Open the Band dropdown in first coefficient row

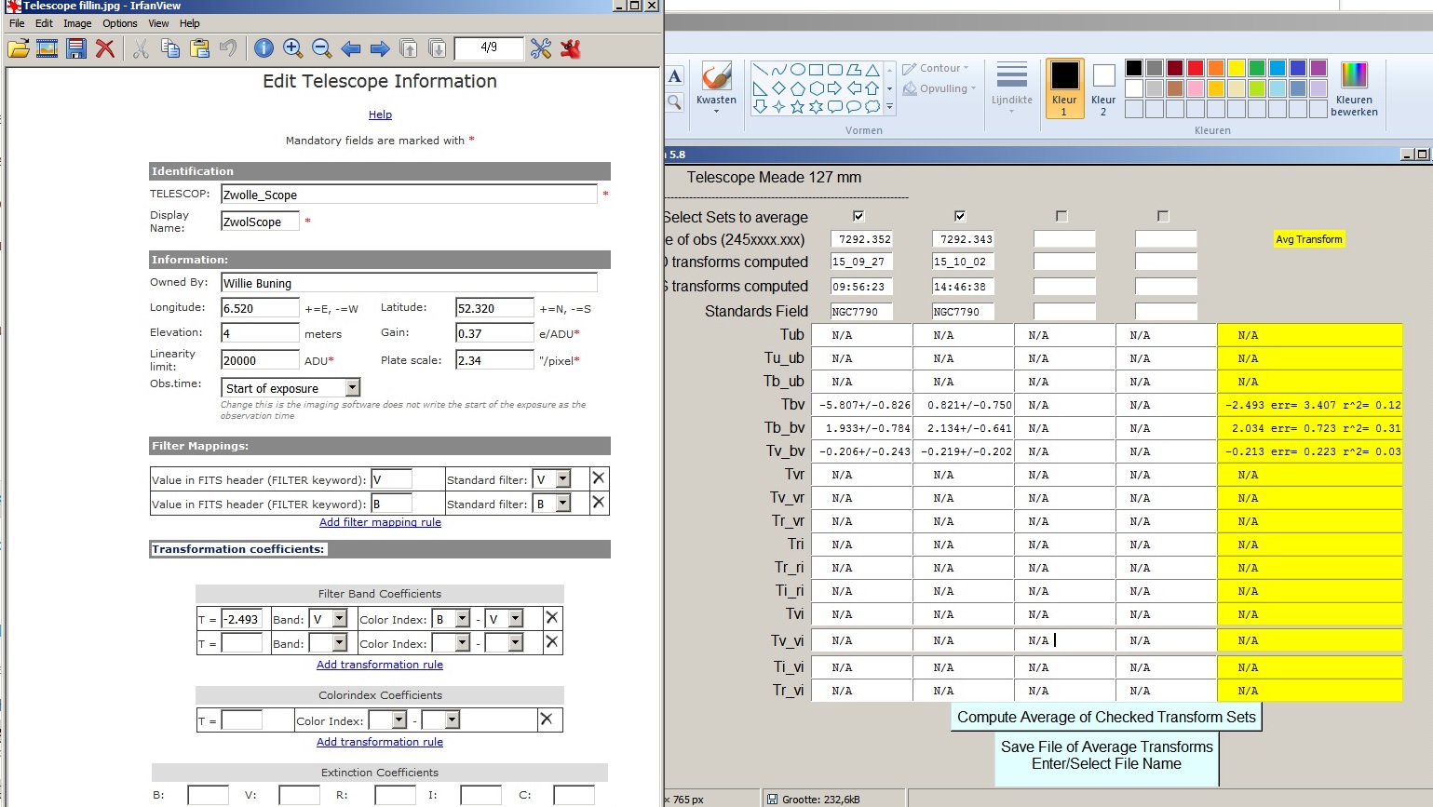pos(339,619)
